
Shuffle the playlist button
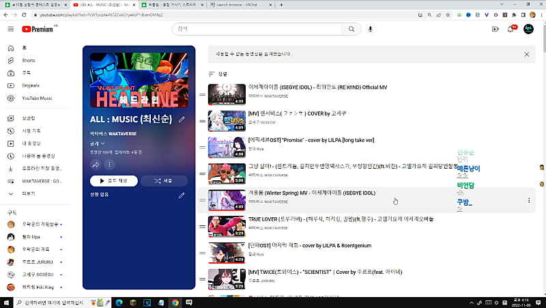point(164,181)
